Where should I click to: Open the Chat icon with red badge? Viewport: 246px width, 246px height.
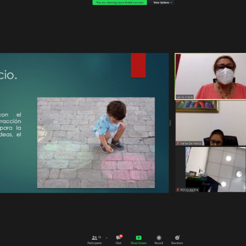click(x=118, y=238)
